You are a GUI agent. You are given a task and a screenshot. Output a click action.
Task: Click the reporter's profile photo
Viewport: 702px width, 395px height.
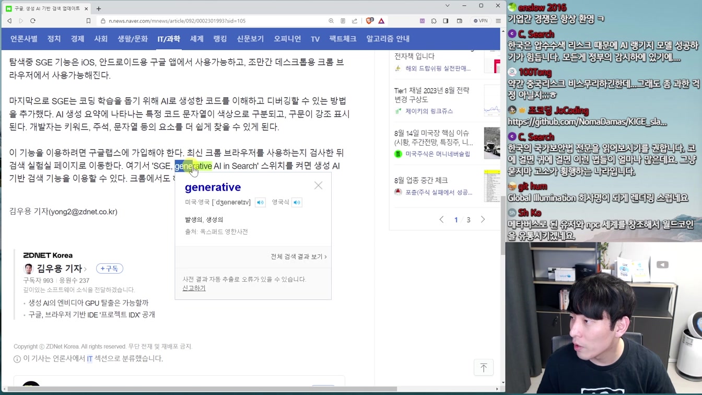click(x=29, y=269)
